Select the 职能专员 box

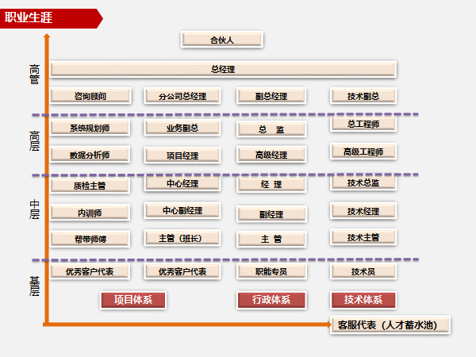[x=271, y=271]
